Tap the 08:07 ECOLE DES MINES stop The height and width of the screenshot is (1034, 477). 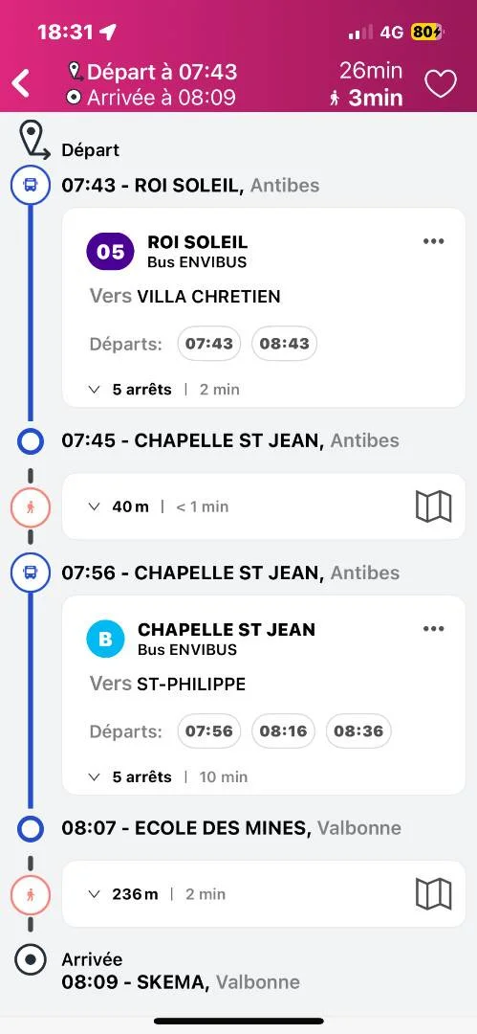click(231, 828)
